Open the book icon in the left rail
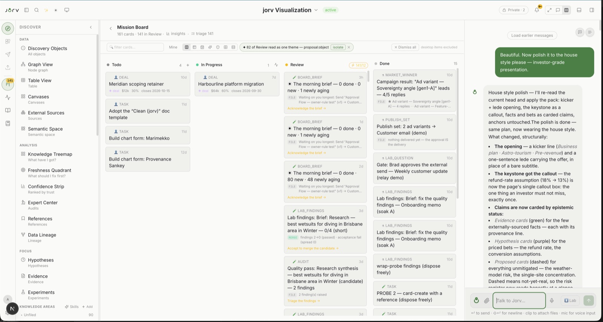The width and height of the screenshot is (603, 322). [x=8, y=110]
